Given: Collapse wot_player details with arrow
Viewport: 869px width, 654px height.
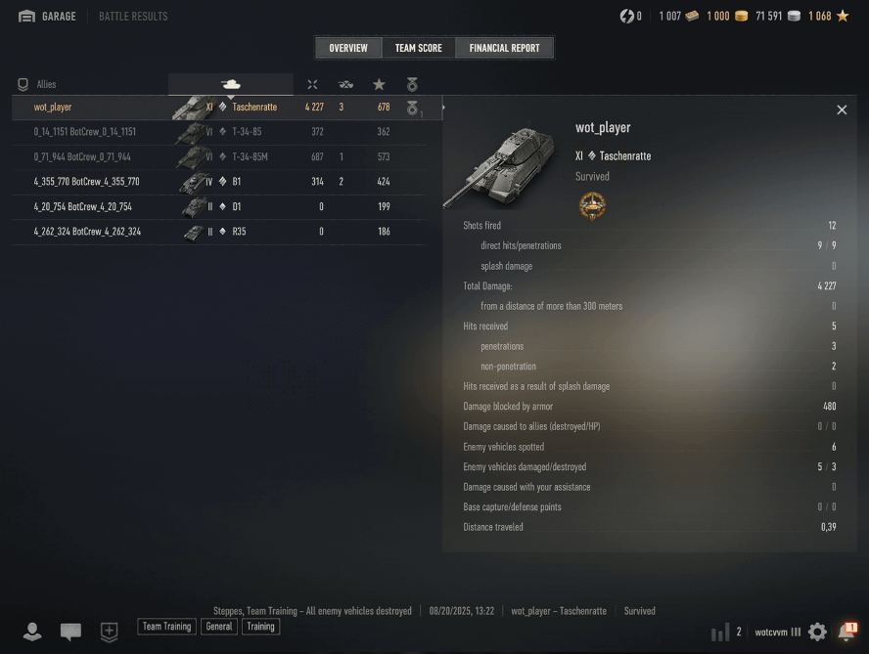Looking at the screenshot, I should click(x=443, y=108).
